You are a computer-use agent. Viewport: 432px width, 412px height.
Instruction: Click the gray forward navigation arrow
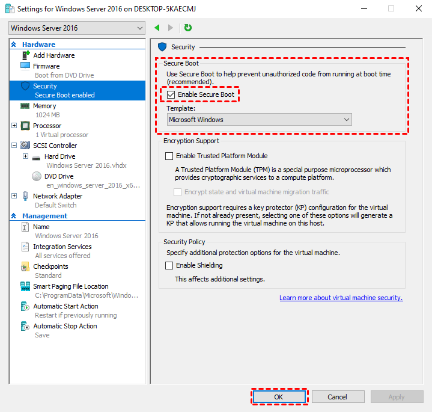171,28
